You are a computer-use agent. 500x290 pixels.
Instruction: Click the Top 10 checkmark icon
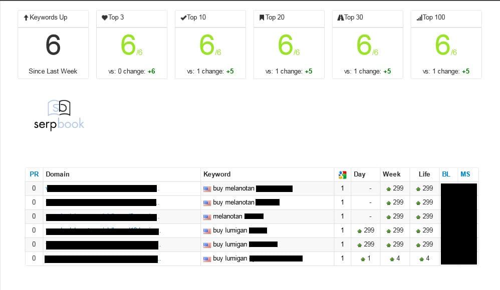(x=183, y=17)
